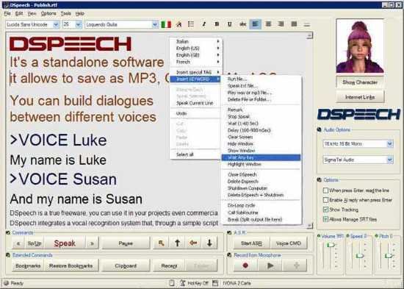Toggle italic formatting

(x=203, y=24)
